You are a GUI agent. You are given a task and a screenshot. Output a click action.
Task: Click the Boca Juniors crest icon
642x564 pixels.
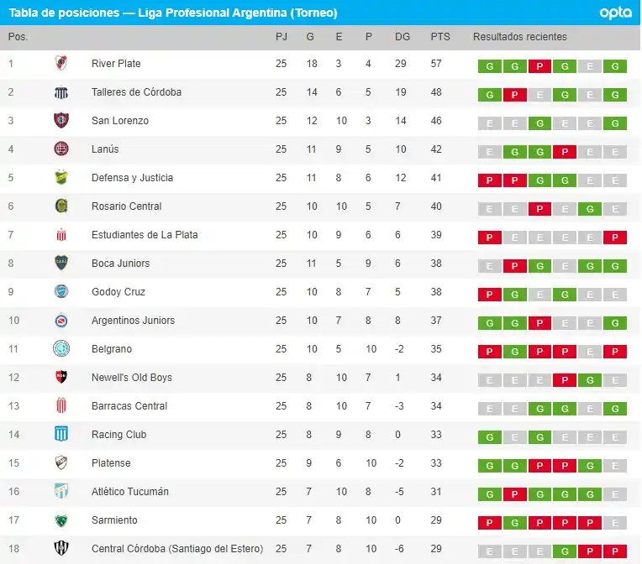pos(61,264)
